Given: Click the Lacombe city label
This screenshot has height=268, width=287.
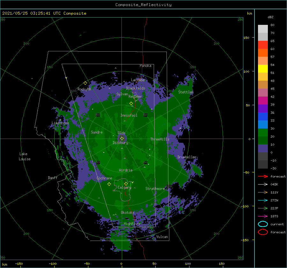Looking at the screenshot, I should tap(138, 80).
